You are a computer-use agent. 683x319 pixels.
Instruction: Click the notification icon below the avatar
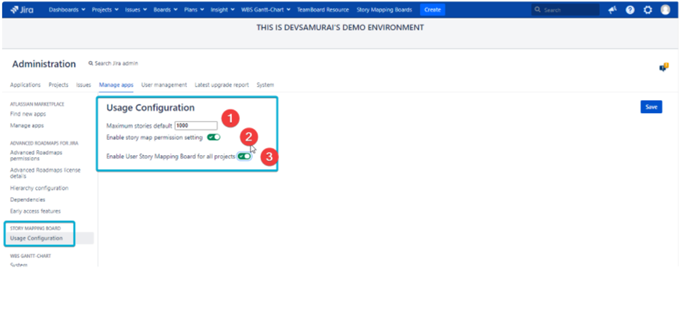pyautogui.click(x=663, y=67)
